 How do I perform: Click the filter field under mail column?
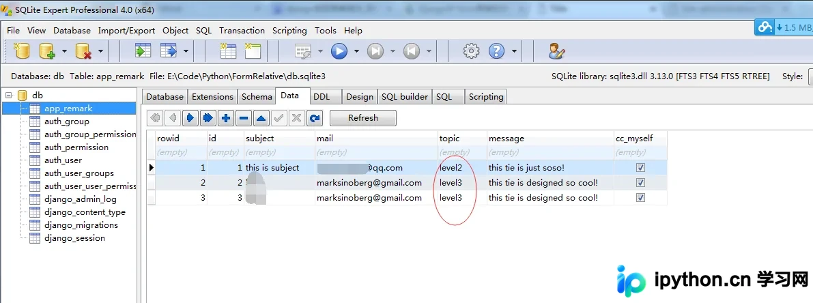[376, 152]
